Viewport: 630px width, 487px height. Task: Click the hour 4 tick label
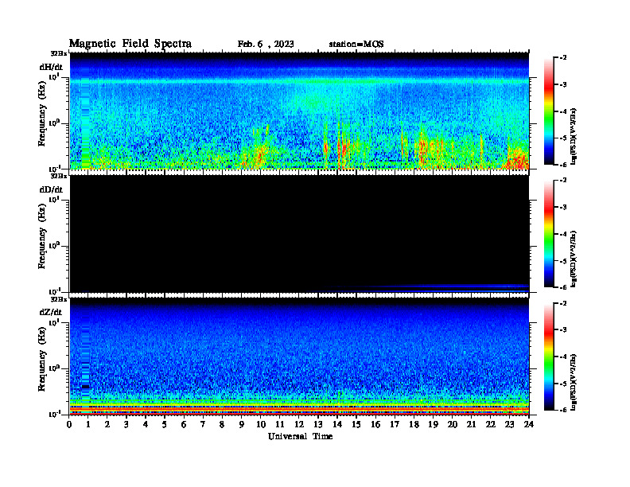146,425
